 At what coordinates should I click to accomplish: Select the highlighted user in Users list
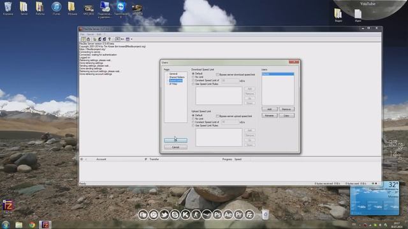(278, 74)
